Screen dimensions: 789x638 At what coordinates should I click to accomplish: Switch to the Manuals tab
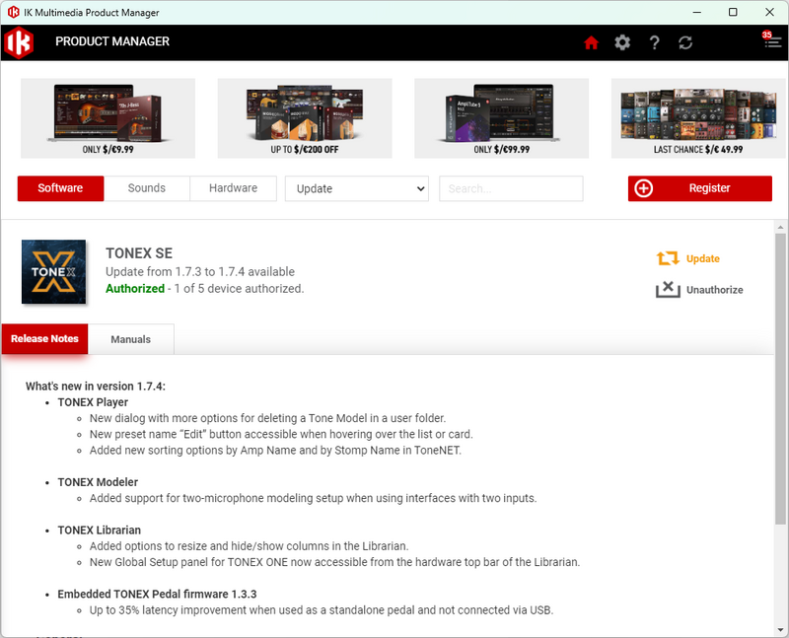(131, 339)
